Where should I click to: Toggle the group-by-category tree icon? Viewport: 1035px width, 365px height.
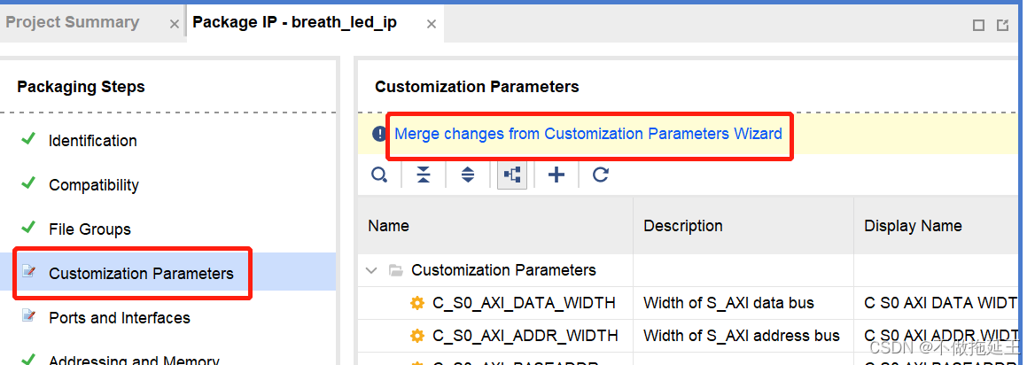point(512,175)
